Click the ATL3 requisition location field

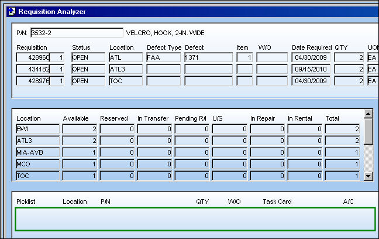(x=126, y=69)
